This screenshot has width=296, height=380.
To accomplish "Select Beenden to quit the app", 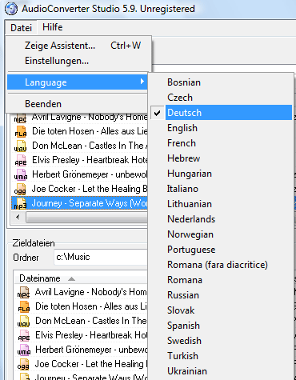I will (78, 104).
